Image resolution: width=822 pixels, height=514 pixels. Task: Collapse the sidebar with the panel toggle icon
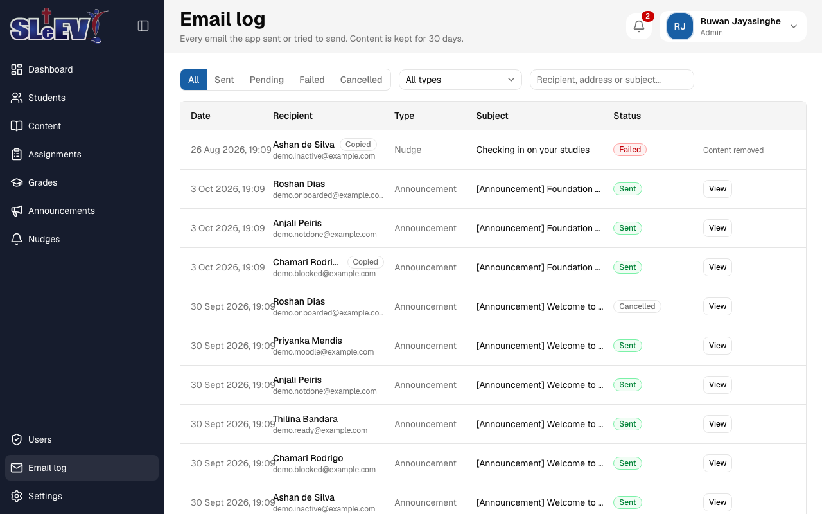pyautogui.click(x=143, y=26)
